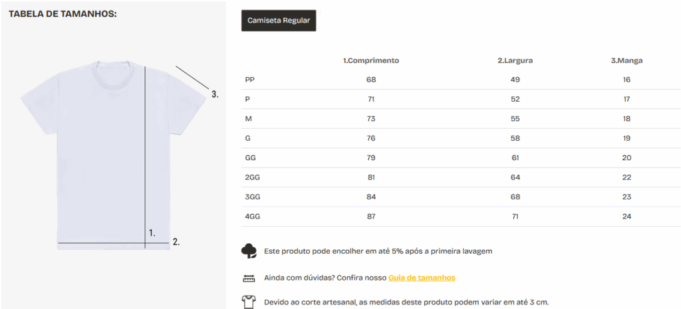
Task: Click the TABELA DE TAMANHOS heading
Action: 63,13
